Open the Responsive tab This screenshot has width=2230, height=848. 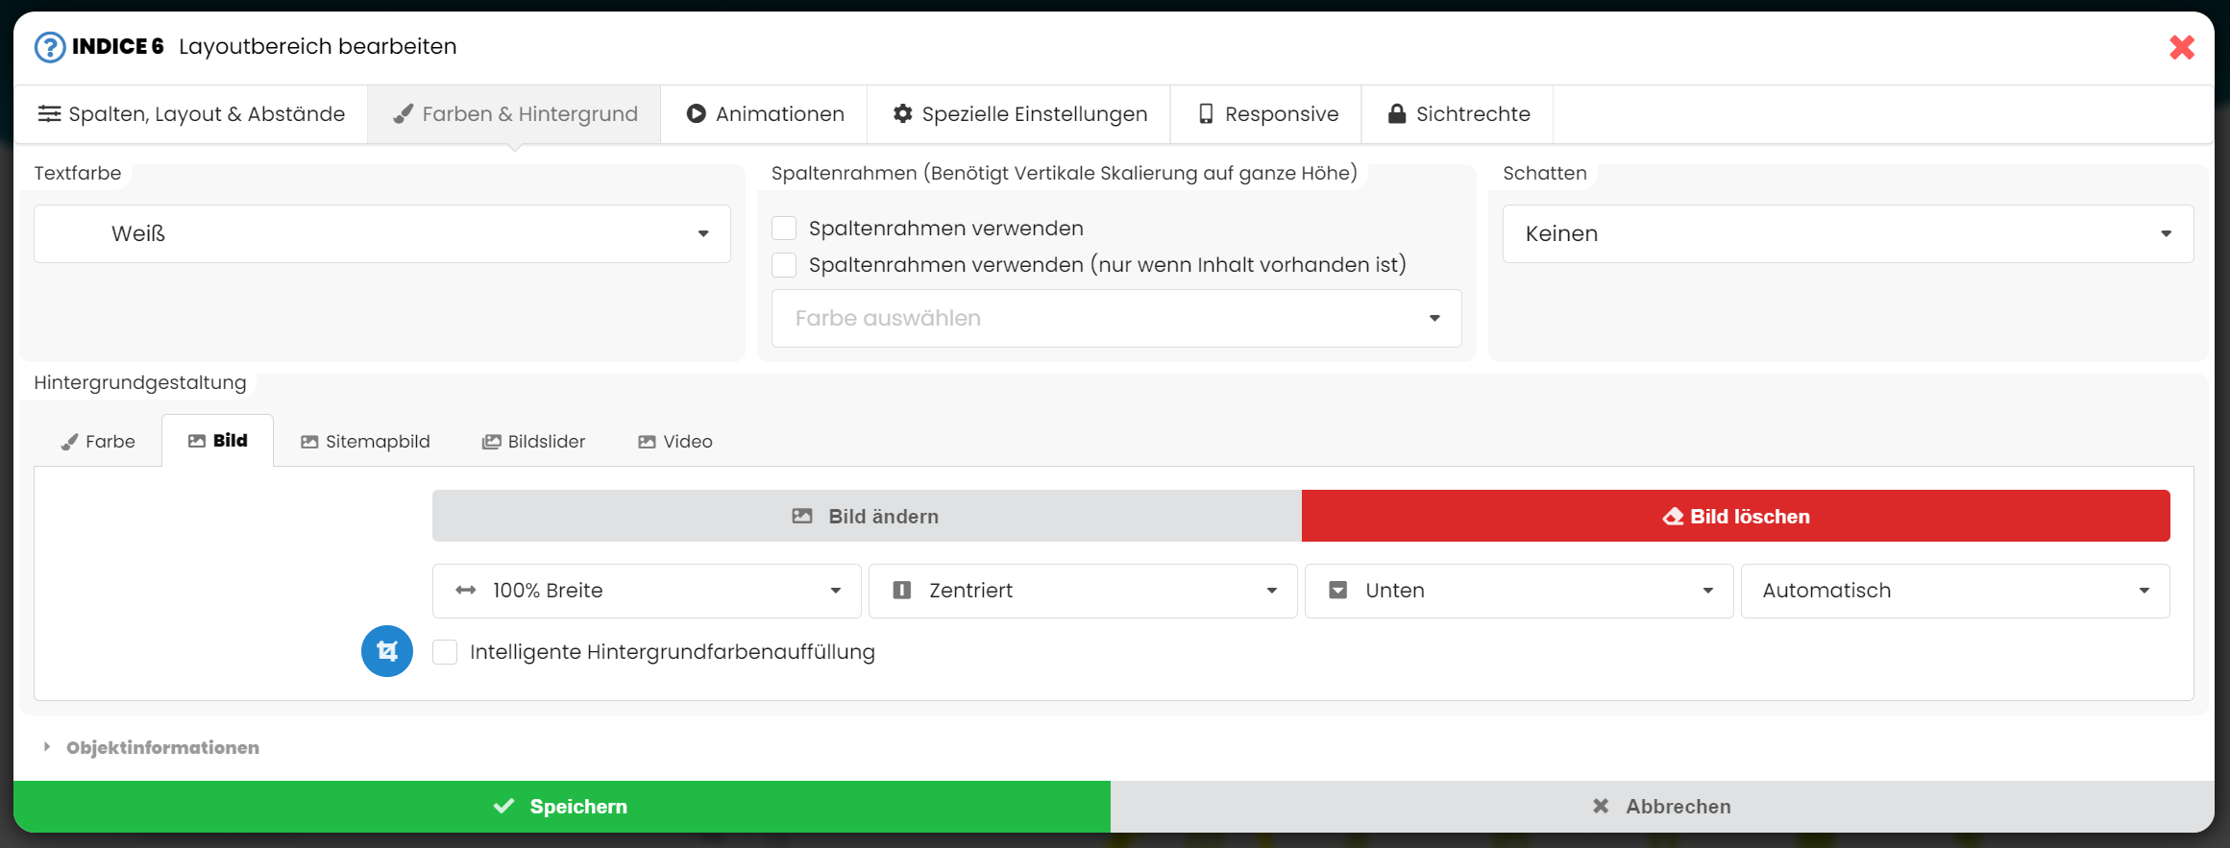click(1266, 114)
